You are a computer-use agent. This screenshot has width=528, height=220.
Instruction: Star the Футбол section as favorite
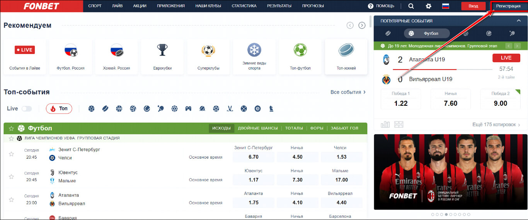(x=11, y=128)
